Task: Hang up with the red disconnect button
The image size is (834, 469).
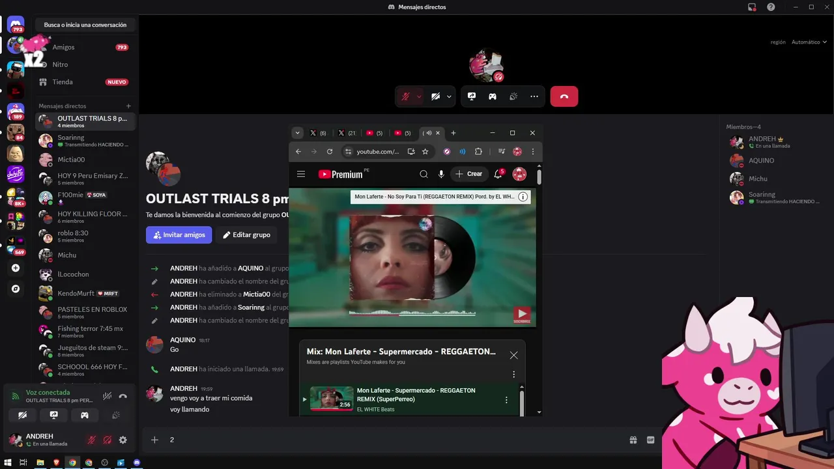Action: [x=564, y=96]
